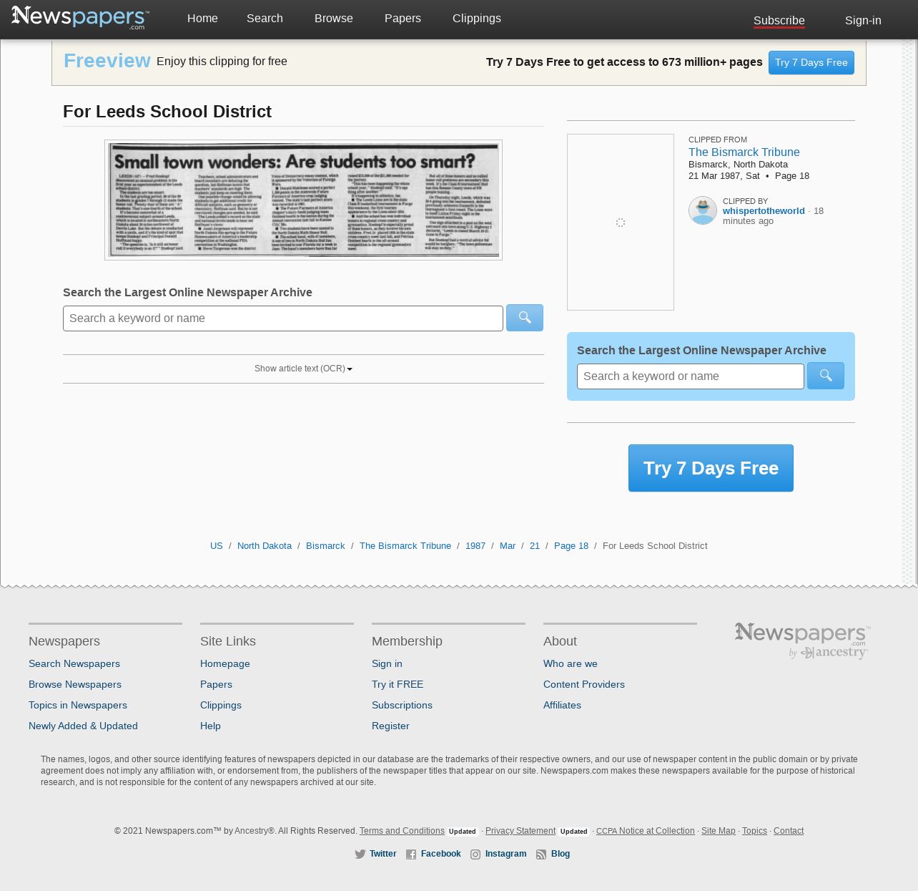The width and height of the screenshot is (918, 891).
Task: Click Sign-in in the header
Action: tap(863, 21)
